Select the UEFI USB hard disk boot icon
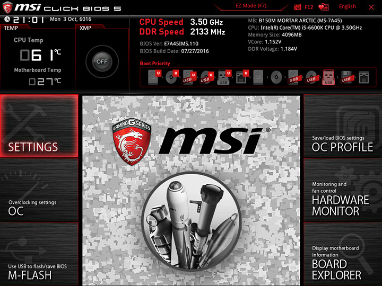Screen dimensions: 382x286 189,77
